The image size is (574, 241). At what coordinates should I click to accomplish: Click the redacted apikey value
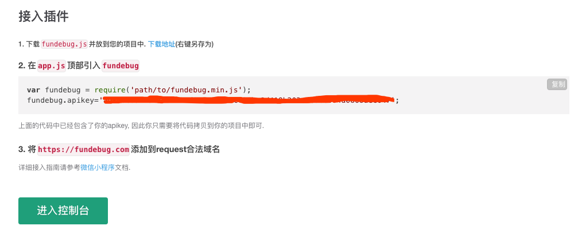(248, 100)
